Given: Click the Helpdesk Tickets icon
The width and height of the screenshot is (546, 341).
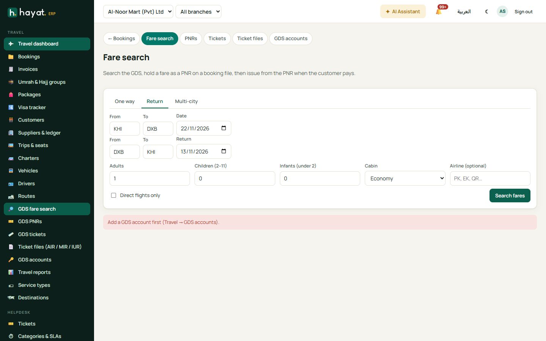Looking at the screenshot, I should point(11,324).
